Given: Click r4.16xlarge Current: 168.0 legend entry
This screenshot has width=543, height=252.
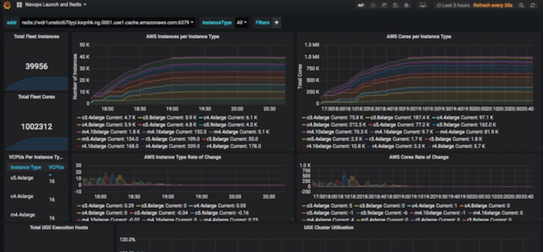Looking at the screenshot, I should [108, 146].
